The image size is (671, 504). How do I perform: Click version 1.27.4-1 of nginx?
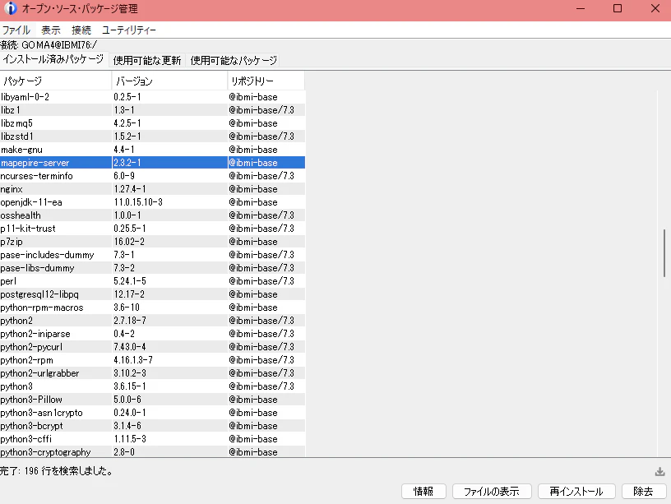click(130, 189)
